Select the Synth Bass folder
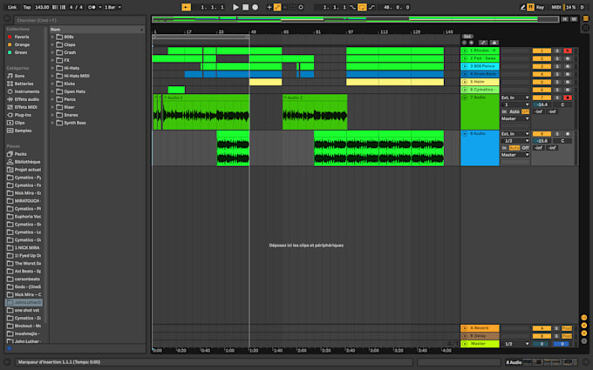The image size is (593, 370). tap(72, 123)
